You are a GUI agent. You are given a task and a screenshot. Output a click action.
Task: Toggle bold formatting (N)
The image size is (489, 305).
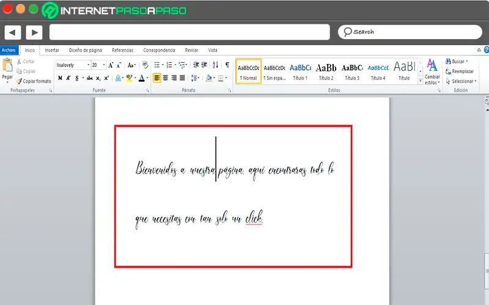60,78
